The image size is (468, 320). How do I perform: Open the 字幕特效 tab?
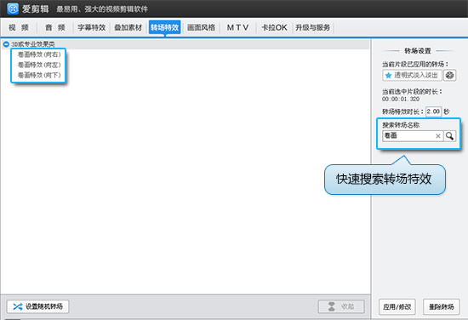[x=92, y=28]
